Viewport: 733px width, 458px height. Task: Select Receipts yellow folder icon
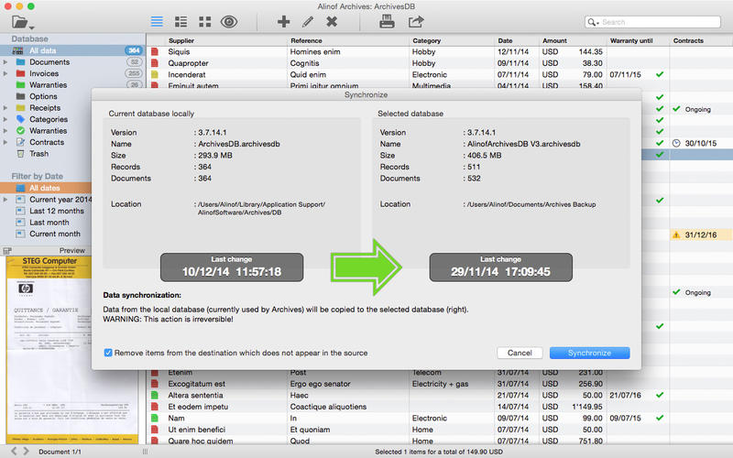tap(20, 108)
